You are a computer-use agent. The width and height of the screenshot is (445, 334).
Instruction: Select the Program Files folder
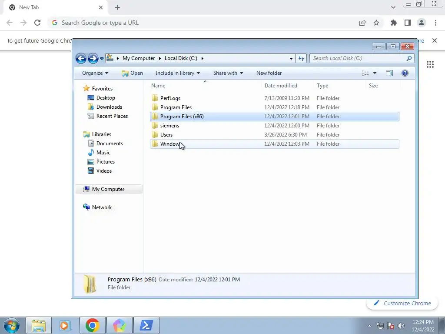click(275, 107)
